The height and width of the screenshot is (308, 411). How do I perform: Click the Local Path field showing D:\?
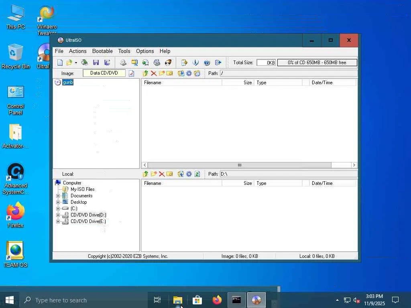click(x=288, y=174)
